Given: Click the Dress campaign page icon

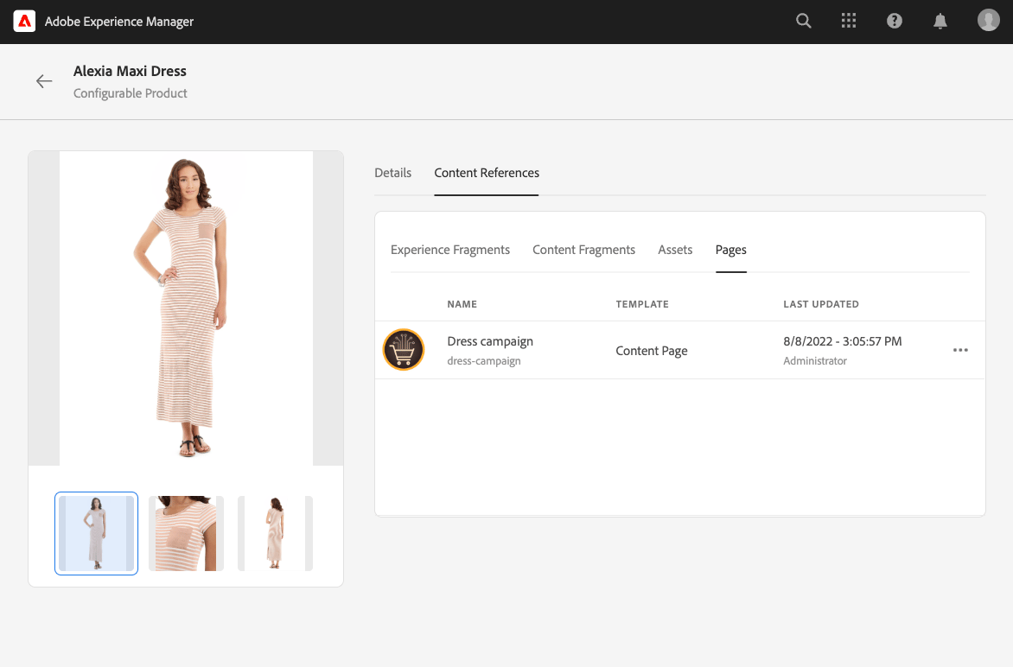Looking at the screenshot, I should point(403,350).
